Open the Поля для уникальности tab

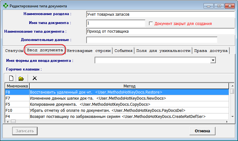[163, 51]
